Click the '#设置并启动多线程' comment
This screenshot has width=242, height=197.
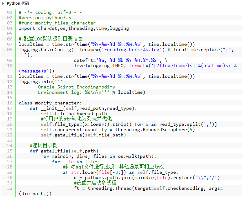pyautogui.click(x=95, y=183)
